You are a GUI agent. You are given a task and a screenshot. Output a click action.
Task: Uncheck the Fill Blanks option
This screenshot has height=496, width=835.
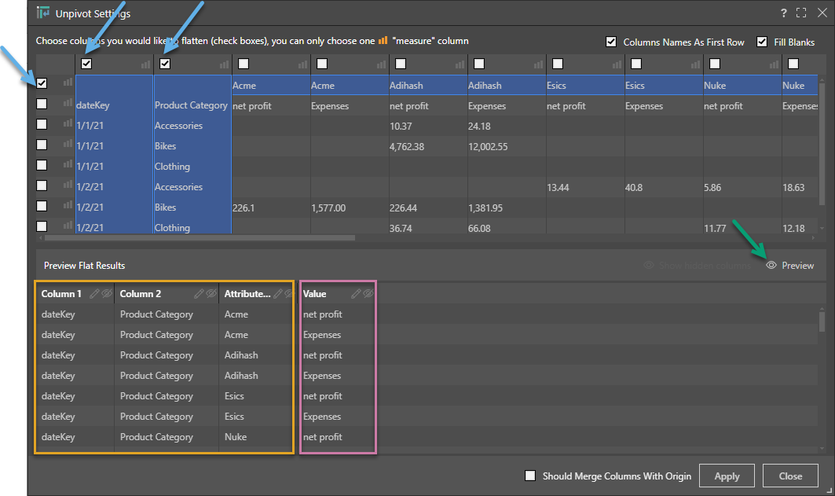click(761, 42)
